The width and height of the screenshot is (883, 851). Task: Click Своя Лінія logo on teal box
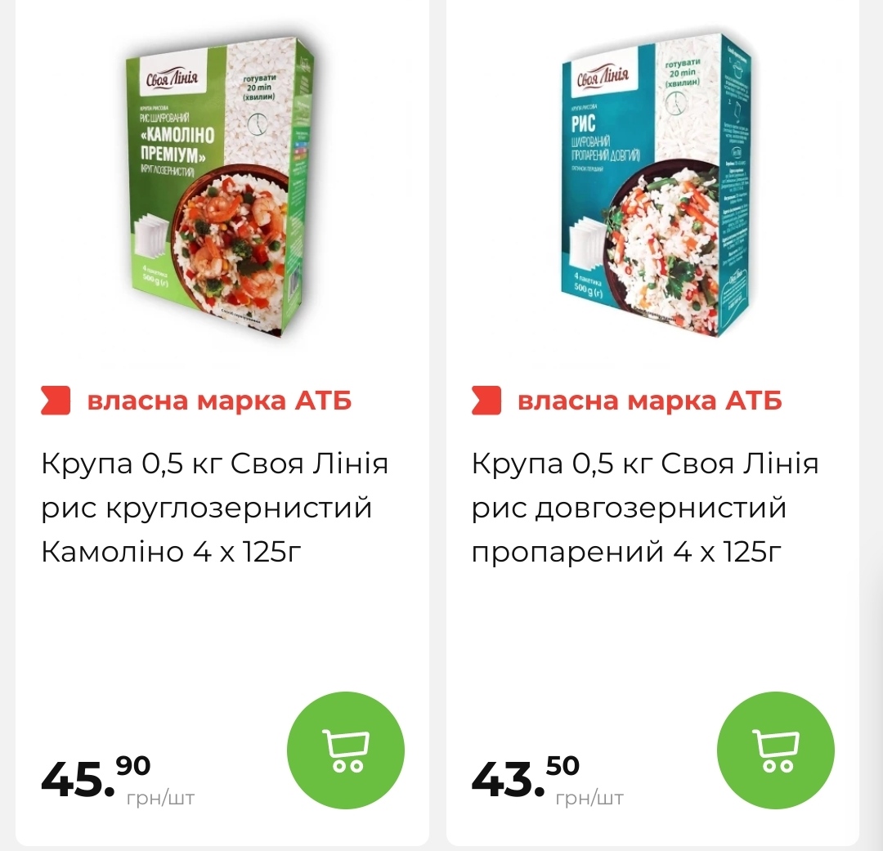pyautogui.click(x=602, y=75)
